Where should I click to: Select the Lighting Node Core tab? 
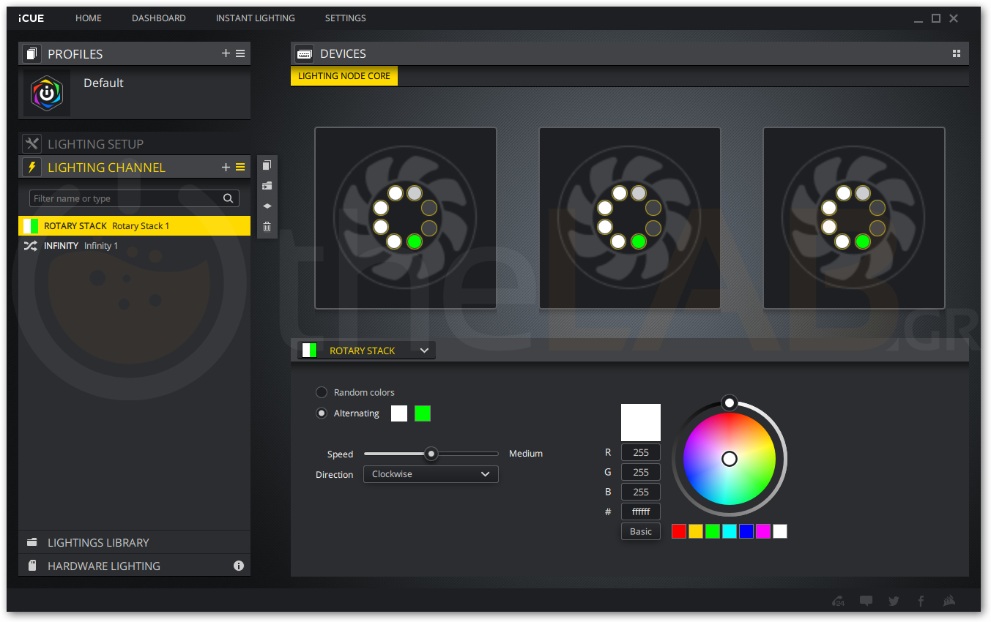click(x=344, y=76)
